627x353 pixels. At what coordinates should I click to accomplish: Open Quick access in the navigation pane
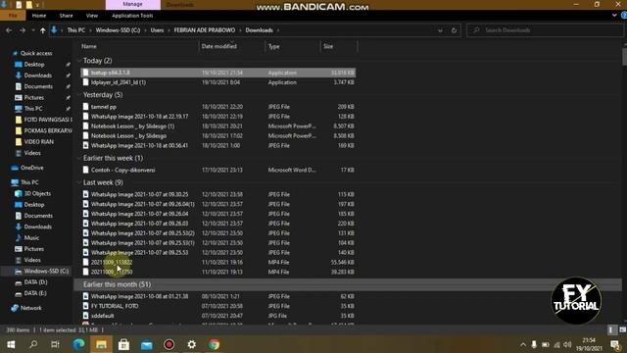36,53
